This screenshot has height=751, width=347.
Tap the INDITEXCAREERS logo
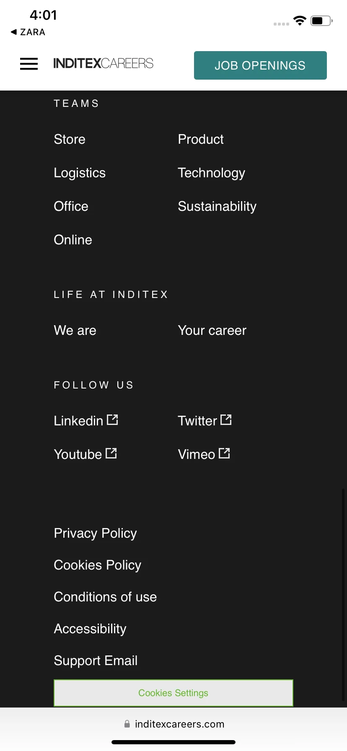point(103,63)
